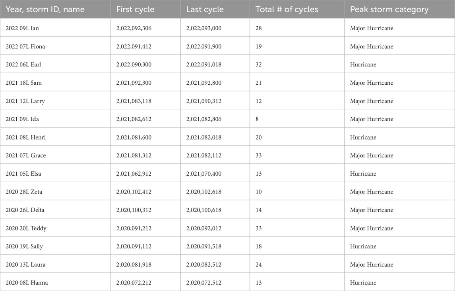Click total cycles '8' in Ida row
This screenshot has height=291, width=455.
(257, 119)
